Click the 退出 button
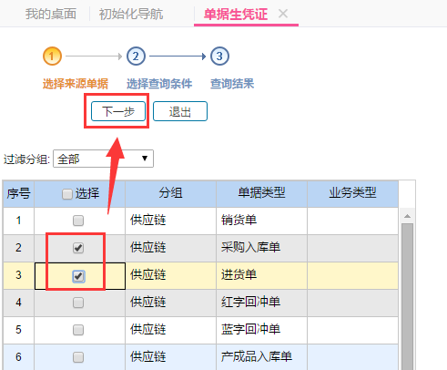Image resolution: width=447 pixels, height=370 pixels. pyautogui.click(x=180, y=111)
